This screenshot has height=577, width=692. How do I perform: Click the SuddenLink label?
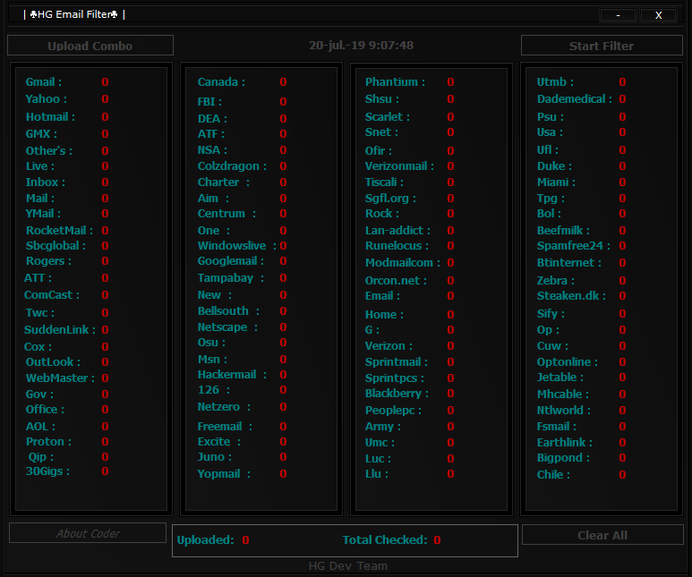pyautogui.click(x=60, y=329)
